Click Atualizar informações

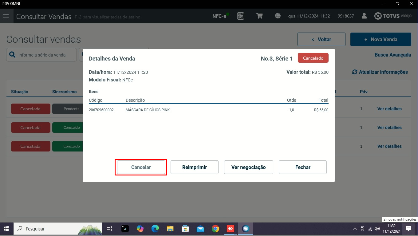pos(380,72)
